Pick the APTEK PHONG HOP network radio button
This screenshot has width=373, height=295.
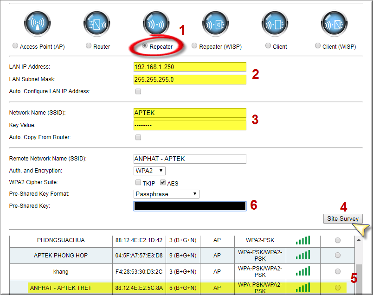[337, 255]
